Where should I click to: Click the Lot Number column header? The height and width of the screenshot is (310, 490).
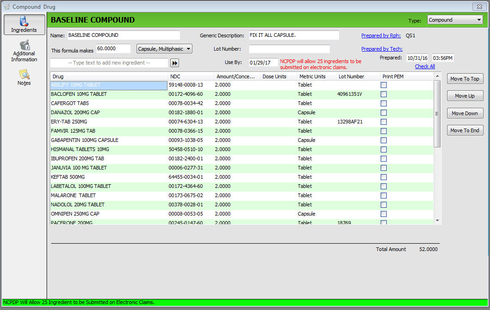point(358,76)
